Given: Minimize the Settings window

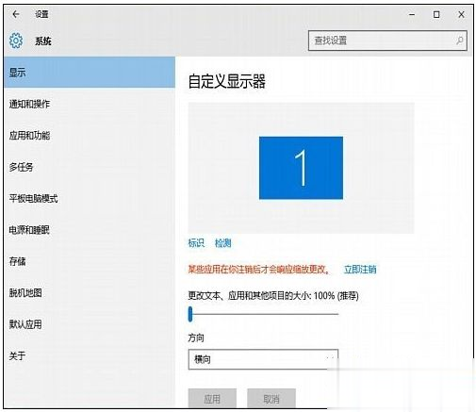Looking at the screenshot, I should click(x=412, y=14).
